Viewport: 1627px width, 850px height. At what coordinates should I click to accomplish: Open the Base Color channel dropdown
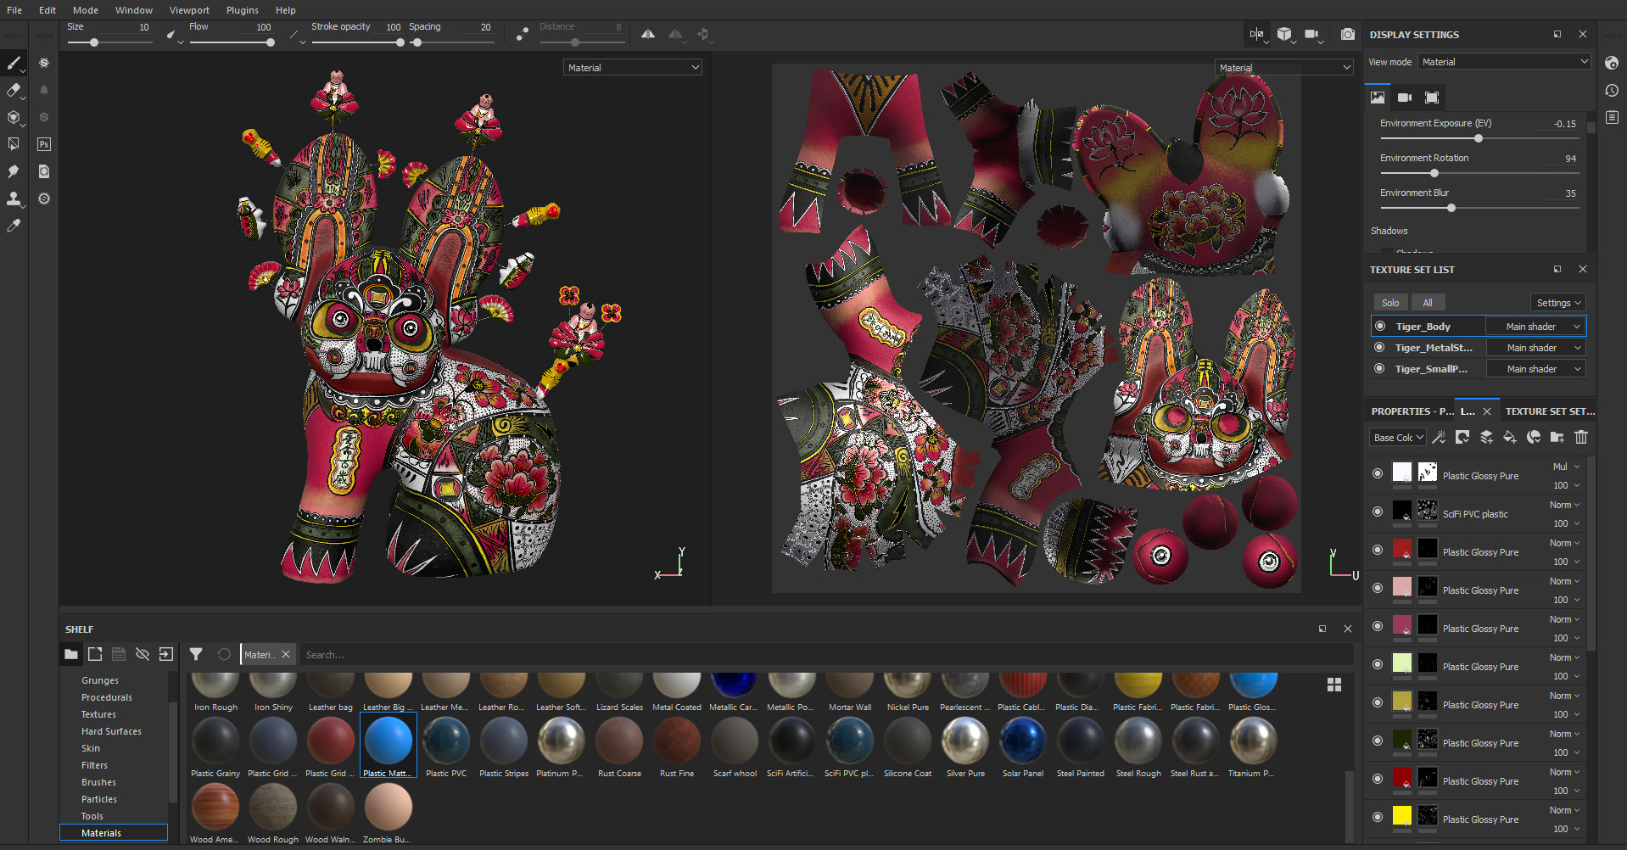click(1398, 438)
